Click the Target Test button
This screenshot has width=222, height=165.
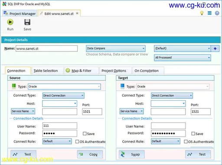[x=198, y=154]
